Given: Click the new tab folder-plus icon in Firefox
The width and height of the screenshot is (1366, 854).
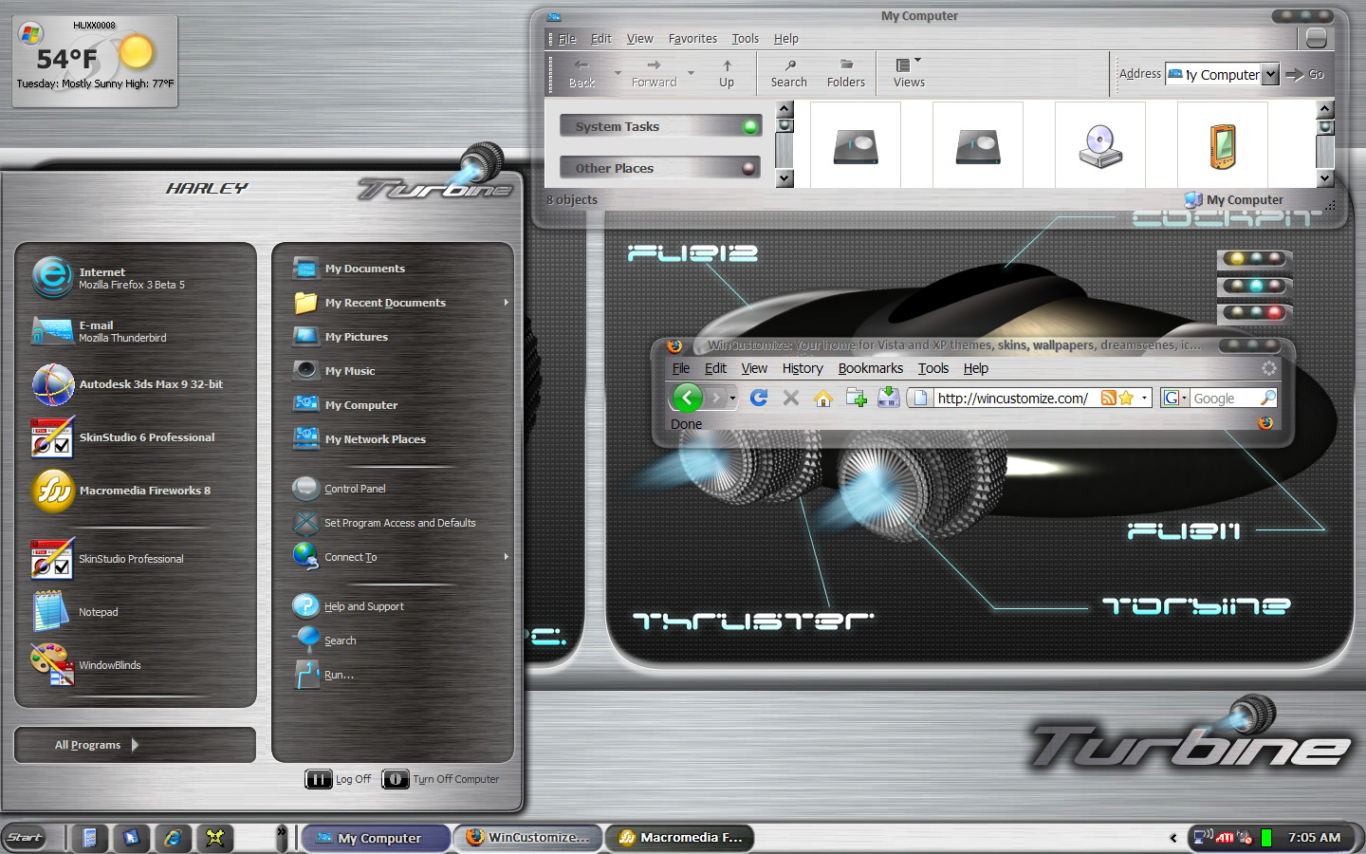Looking at the screenshot, I should coord(856,398).
